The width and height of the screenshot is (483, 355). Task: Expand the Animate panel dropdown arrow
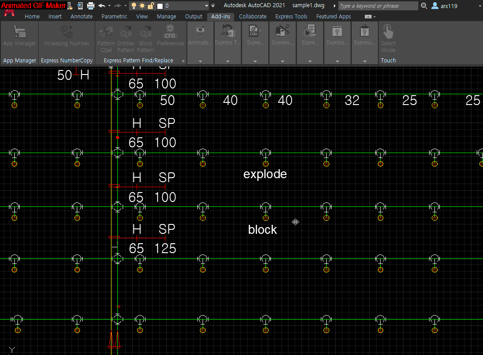point(200,61)
